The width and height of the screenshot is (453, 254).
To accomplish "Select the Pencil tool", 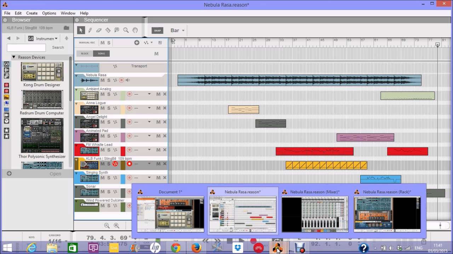I will 90,30.
